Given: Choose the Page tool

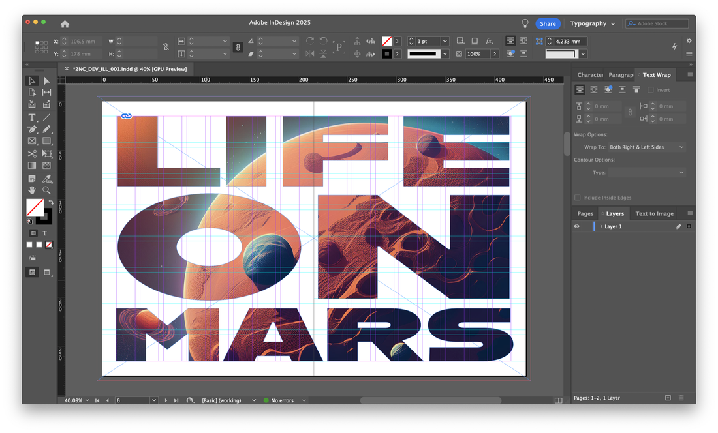Looking at the screenshot, I should click(x=32, y=93).
